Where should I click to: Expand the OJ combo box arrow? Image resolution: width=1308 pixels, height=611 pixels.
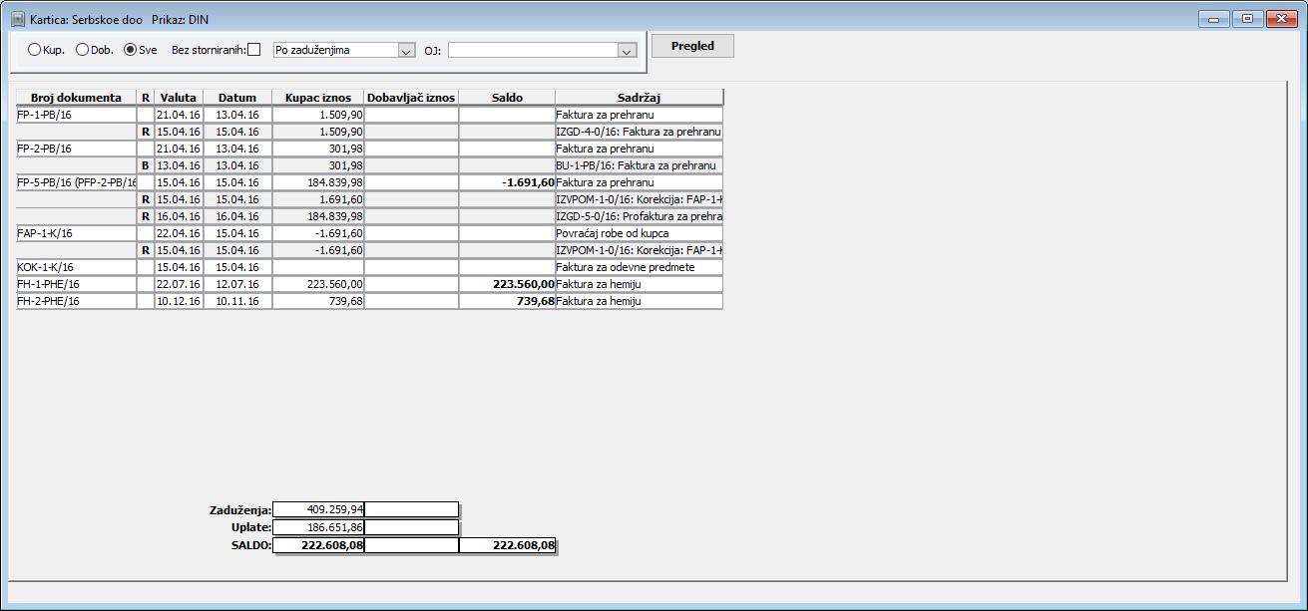point(627,50)
